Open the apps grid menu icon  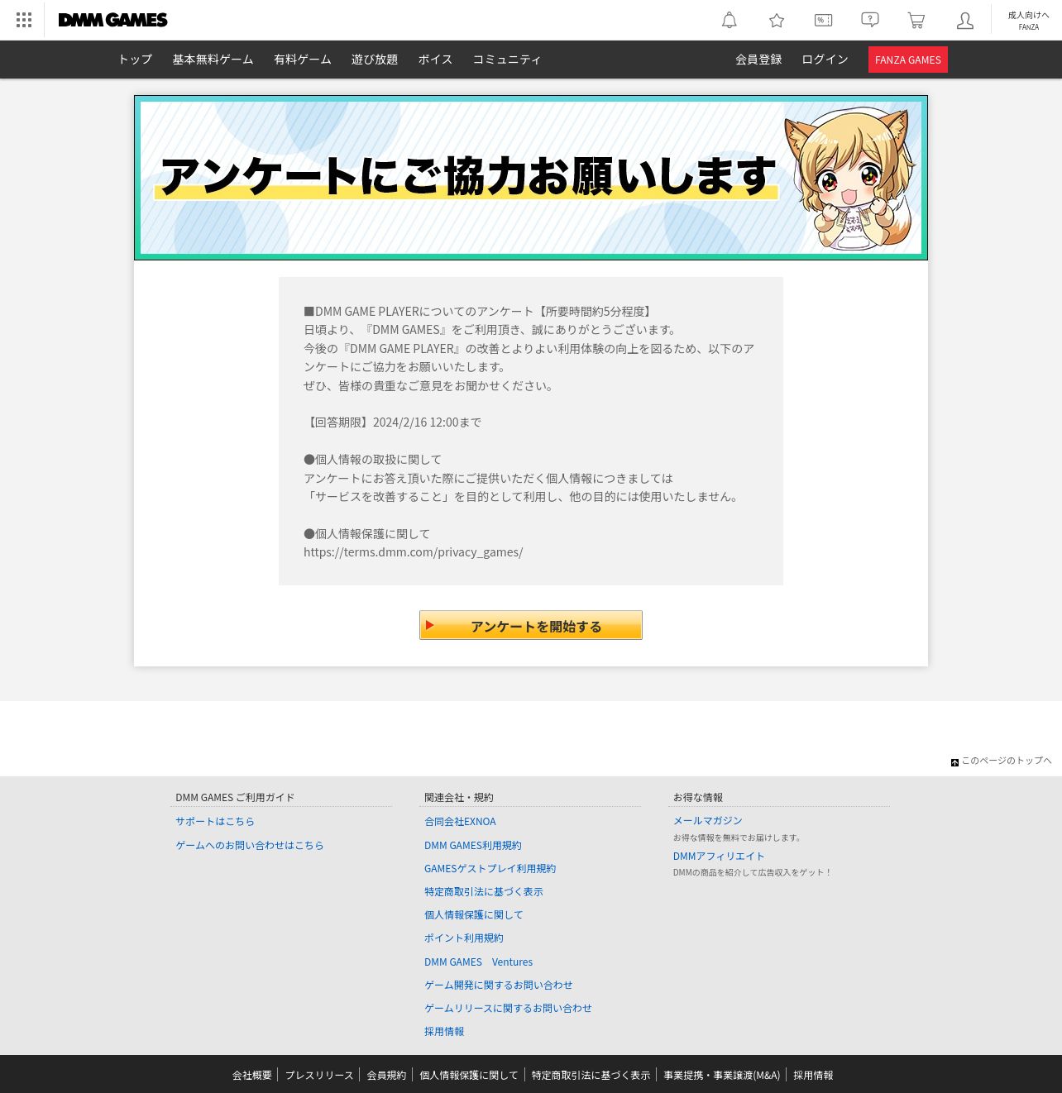[x=24, y=20]
